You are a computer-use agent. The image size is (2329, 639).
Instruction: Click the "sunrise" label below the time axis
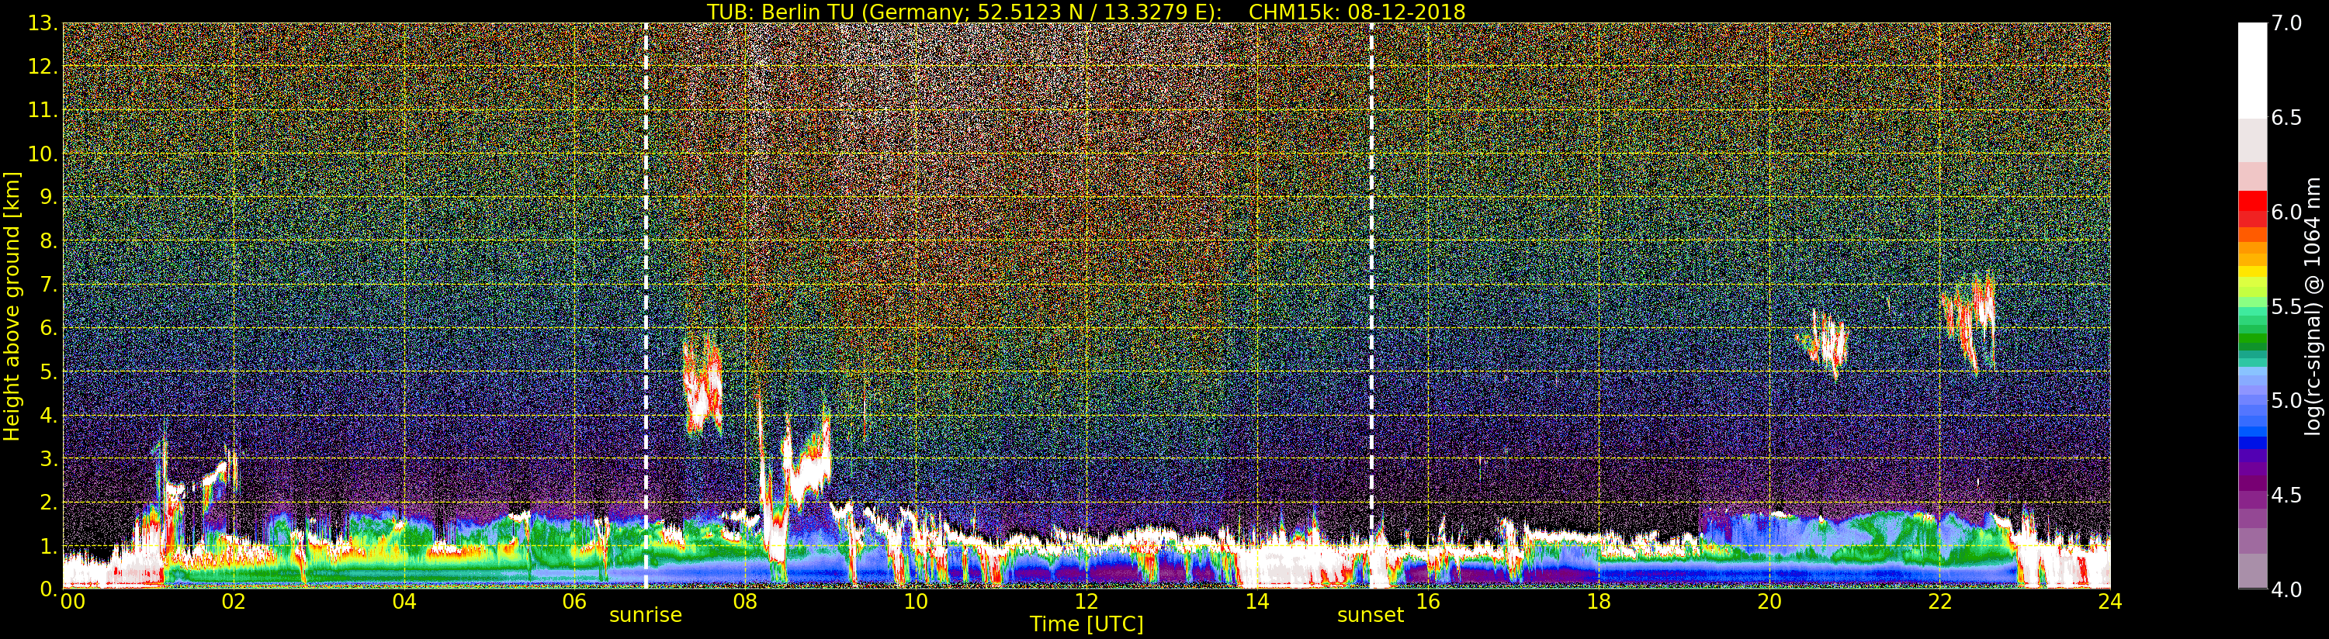click(x=646, y=616)
